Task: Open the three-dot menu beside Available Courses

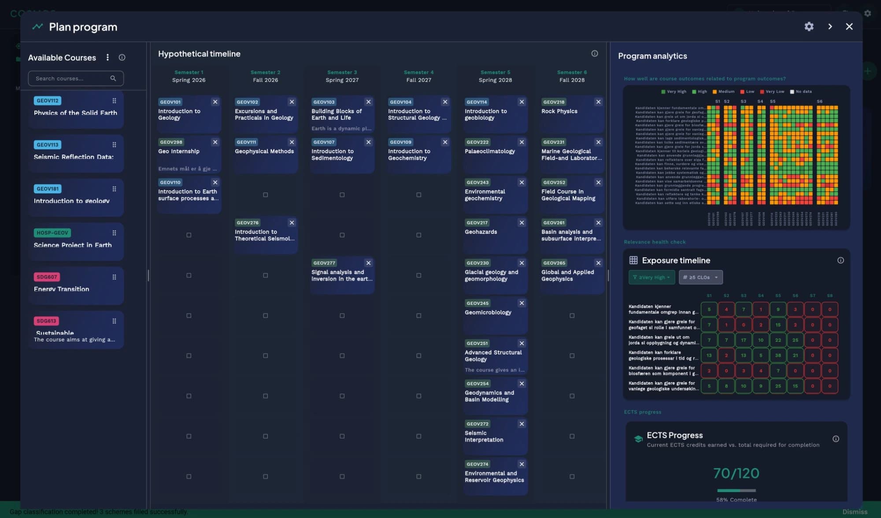Action: [x=107, y=57]
